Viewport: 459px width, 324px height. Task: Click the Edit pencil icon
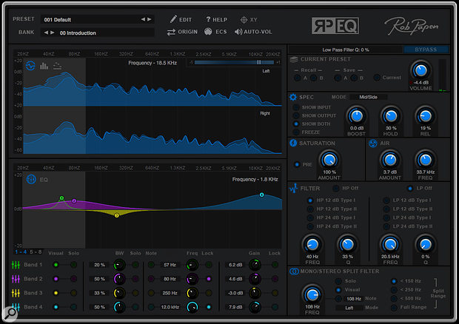coord(173,19)
